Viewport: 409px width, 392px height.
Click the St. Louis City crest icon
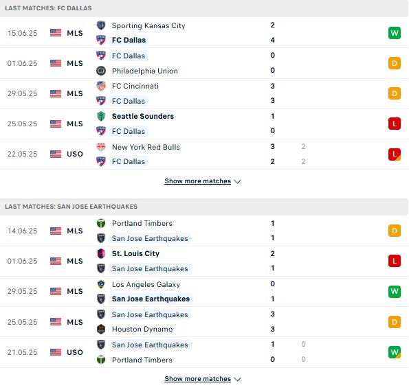[101, 253]
